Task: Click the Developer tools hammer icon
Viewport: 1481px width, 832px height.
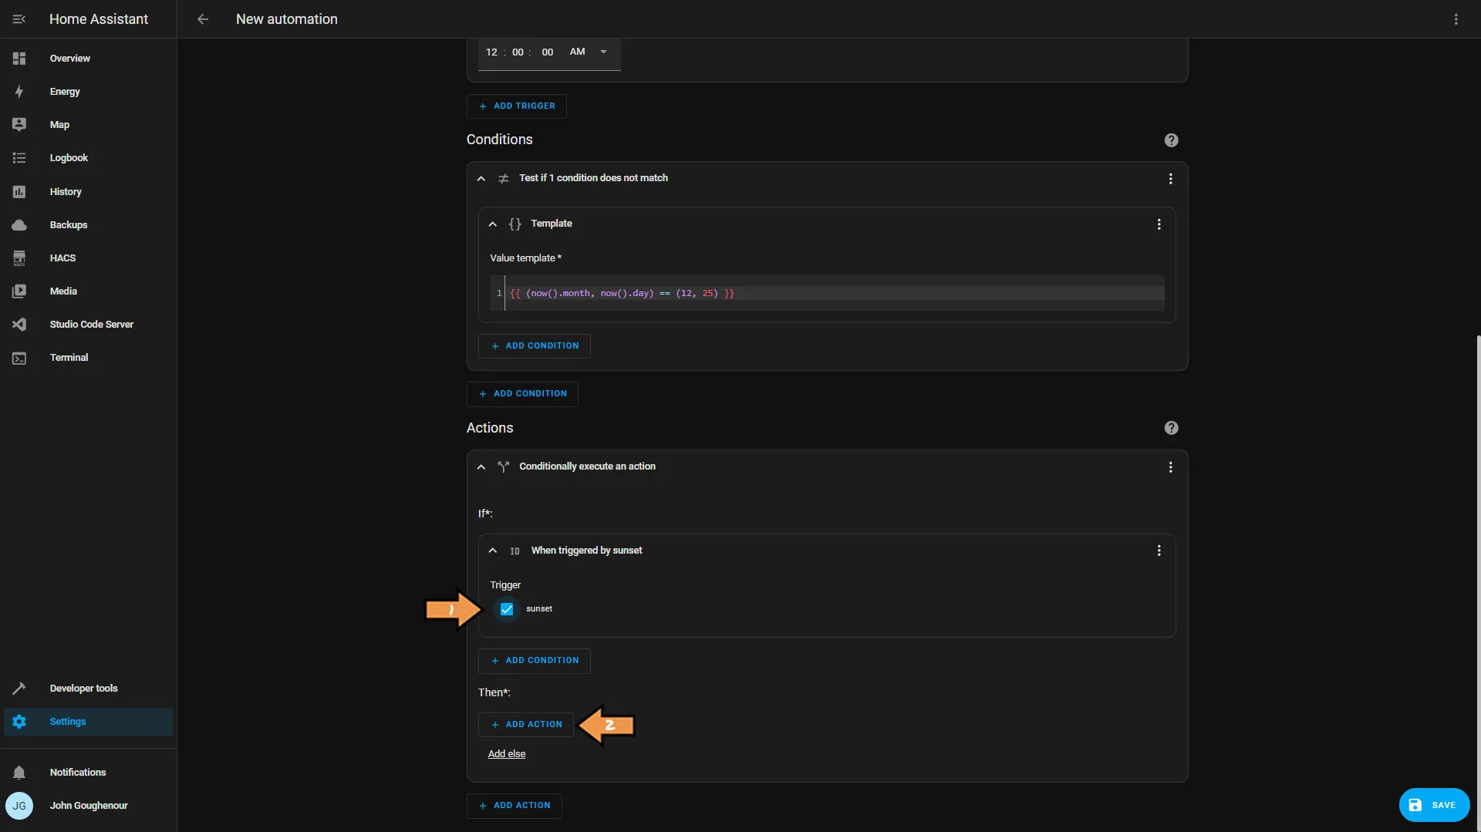Action: (x=19, y=689)
